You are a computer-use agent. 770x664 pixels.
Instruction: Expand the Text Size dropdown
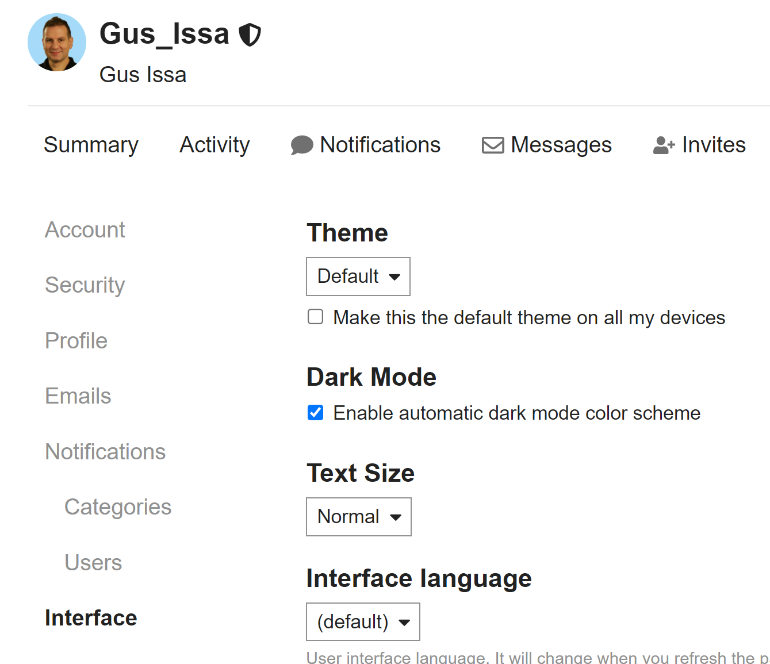(x=359, y=517)
